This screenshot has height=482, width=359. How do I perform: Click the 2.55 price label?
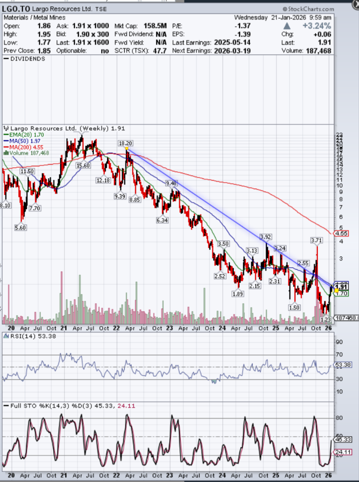(303, 263)
